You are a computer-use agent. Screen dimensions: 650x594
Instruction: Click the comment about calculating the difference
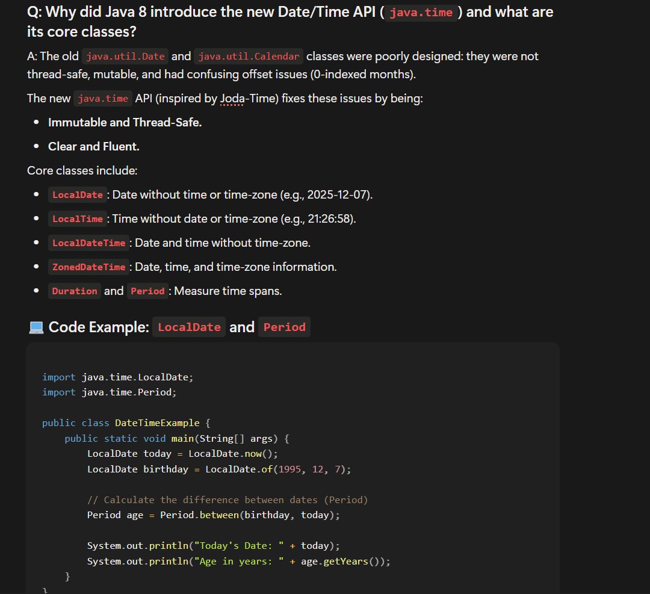click(x=227, y=500)
